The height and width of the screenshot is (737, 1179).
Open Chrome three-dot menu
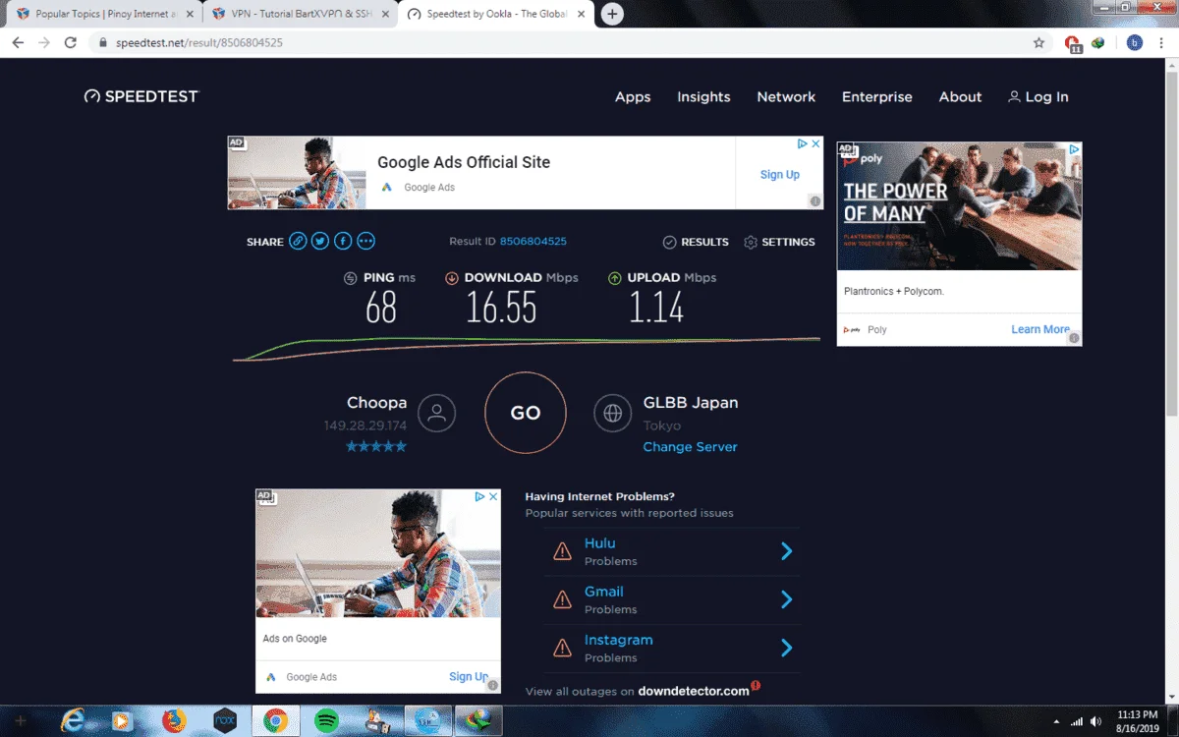point(1162,42)
